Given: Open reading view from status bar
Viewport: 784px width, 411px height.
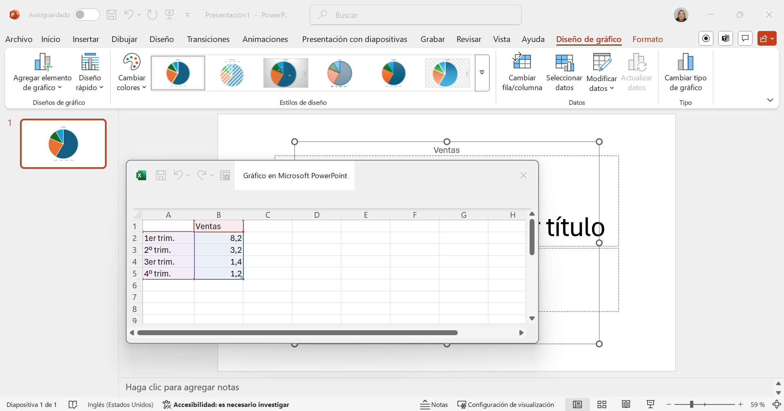Looking at the screenshot, I should tap(626, 404).
